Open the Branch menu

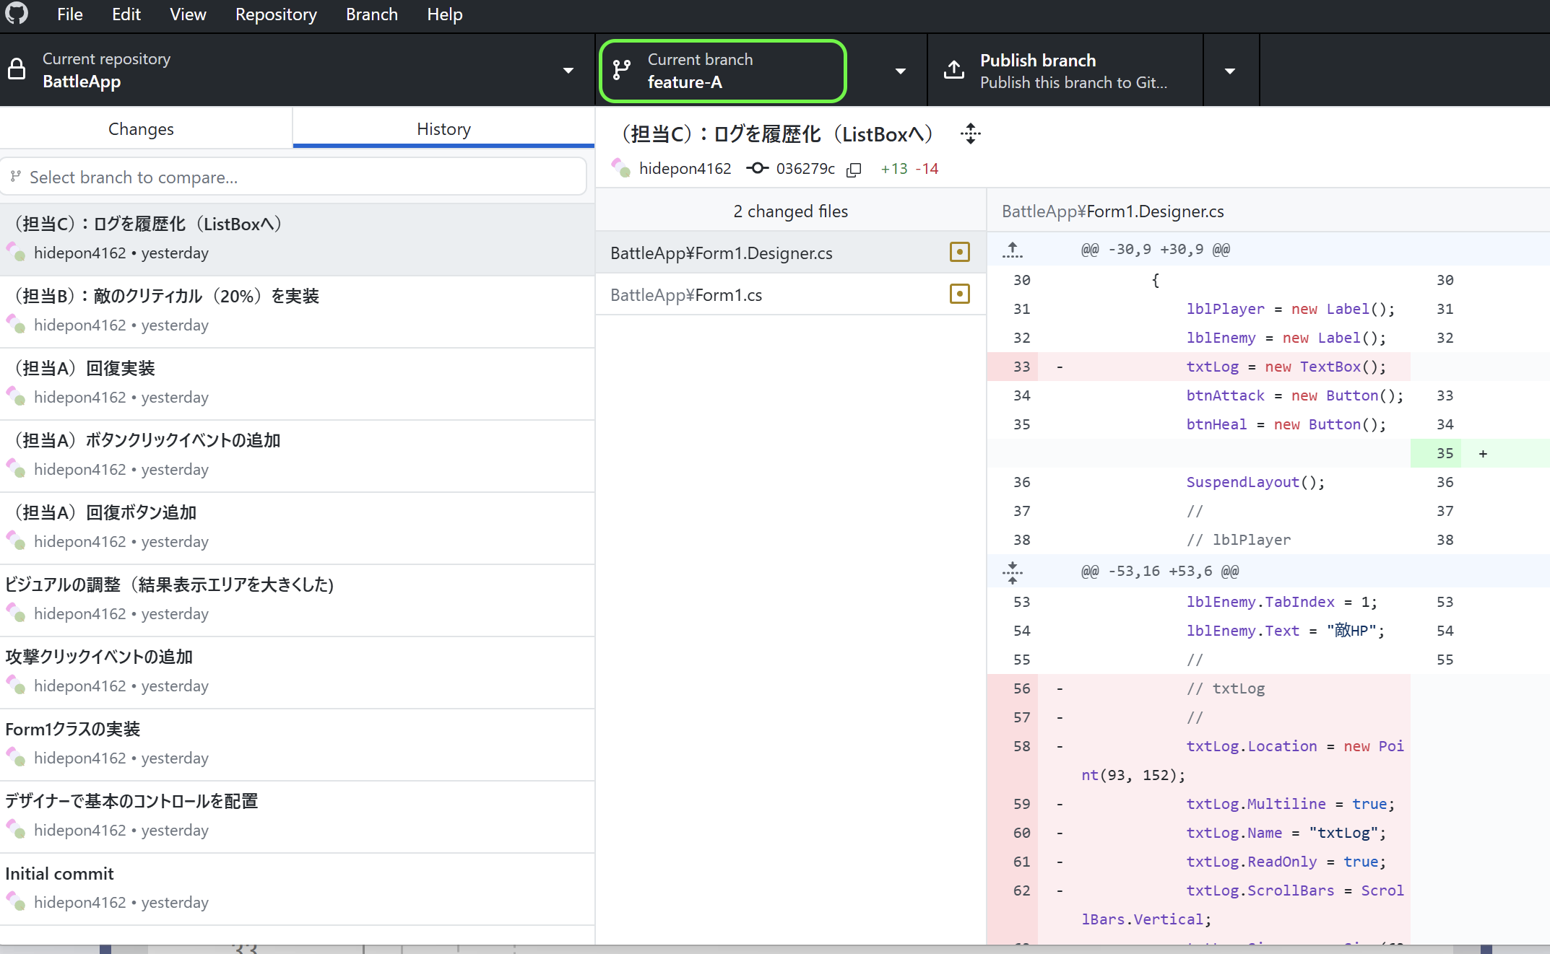371,14
